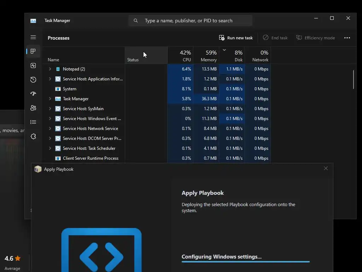This screenshot has width=362, height=272.
Task: Click the Notepad 6.4% CPU cell
Action: (x=180, y=69)
